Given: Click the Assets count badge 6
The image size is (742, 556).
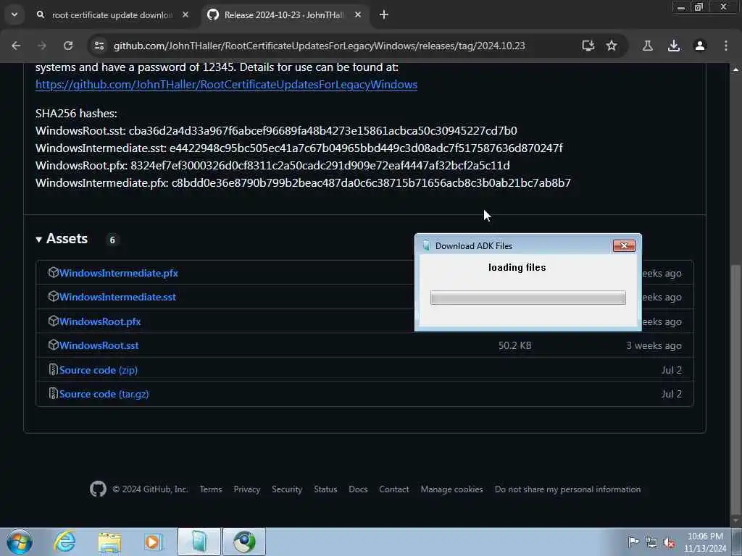Looking at the screenshot, I should pyautogui.click(x=112, y=240).
